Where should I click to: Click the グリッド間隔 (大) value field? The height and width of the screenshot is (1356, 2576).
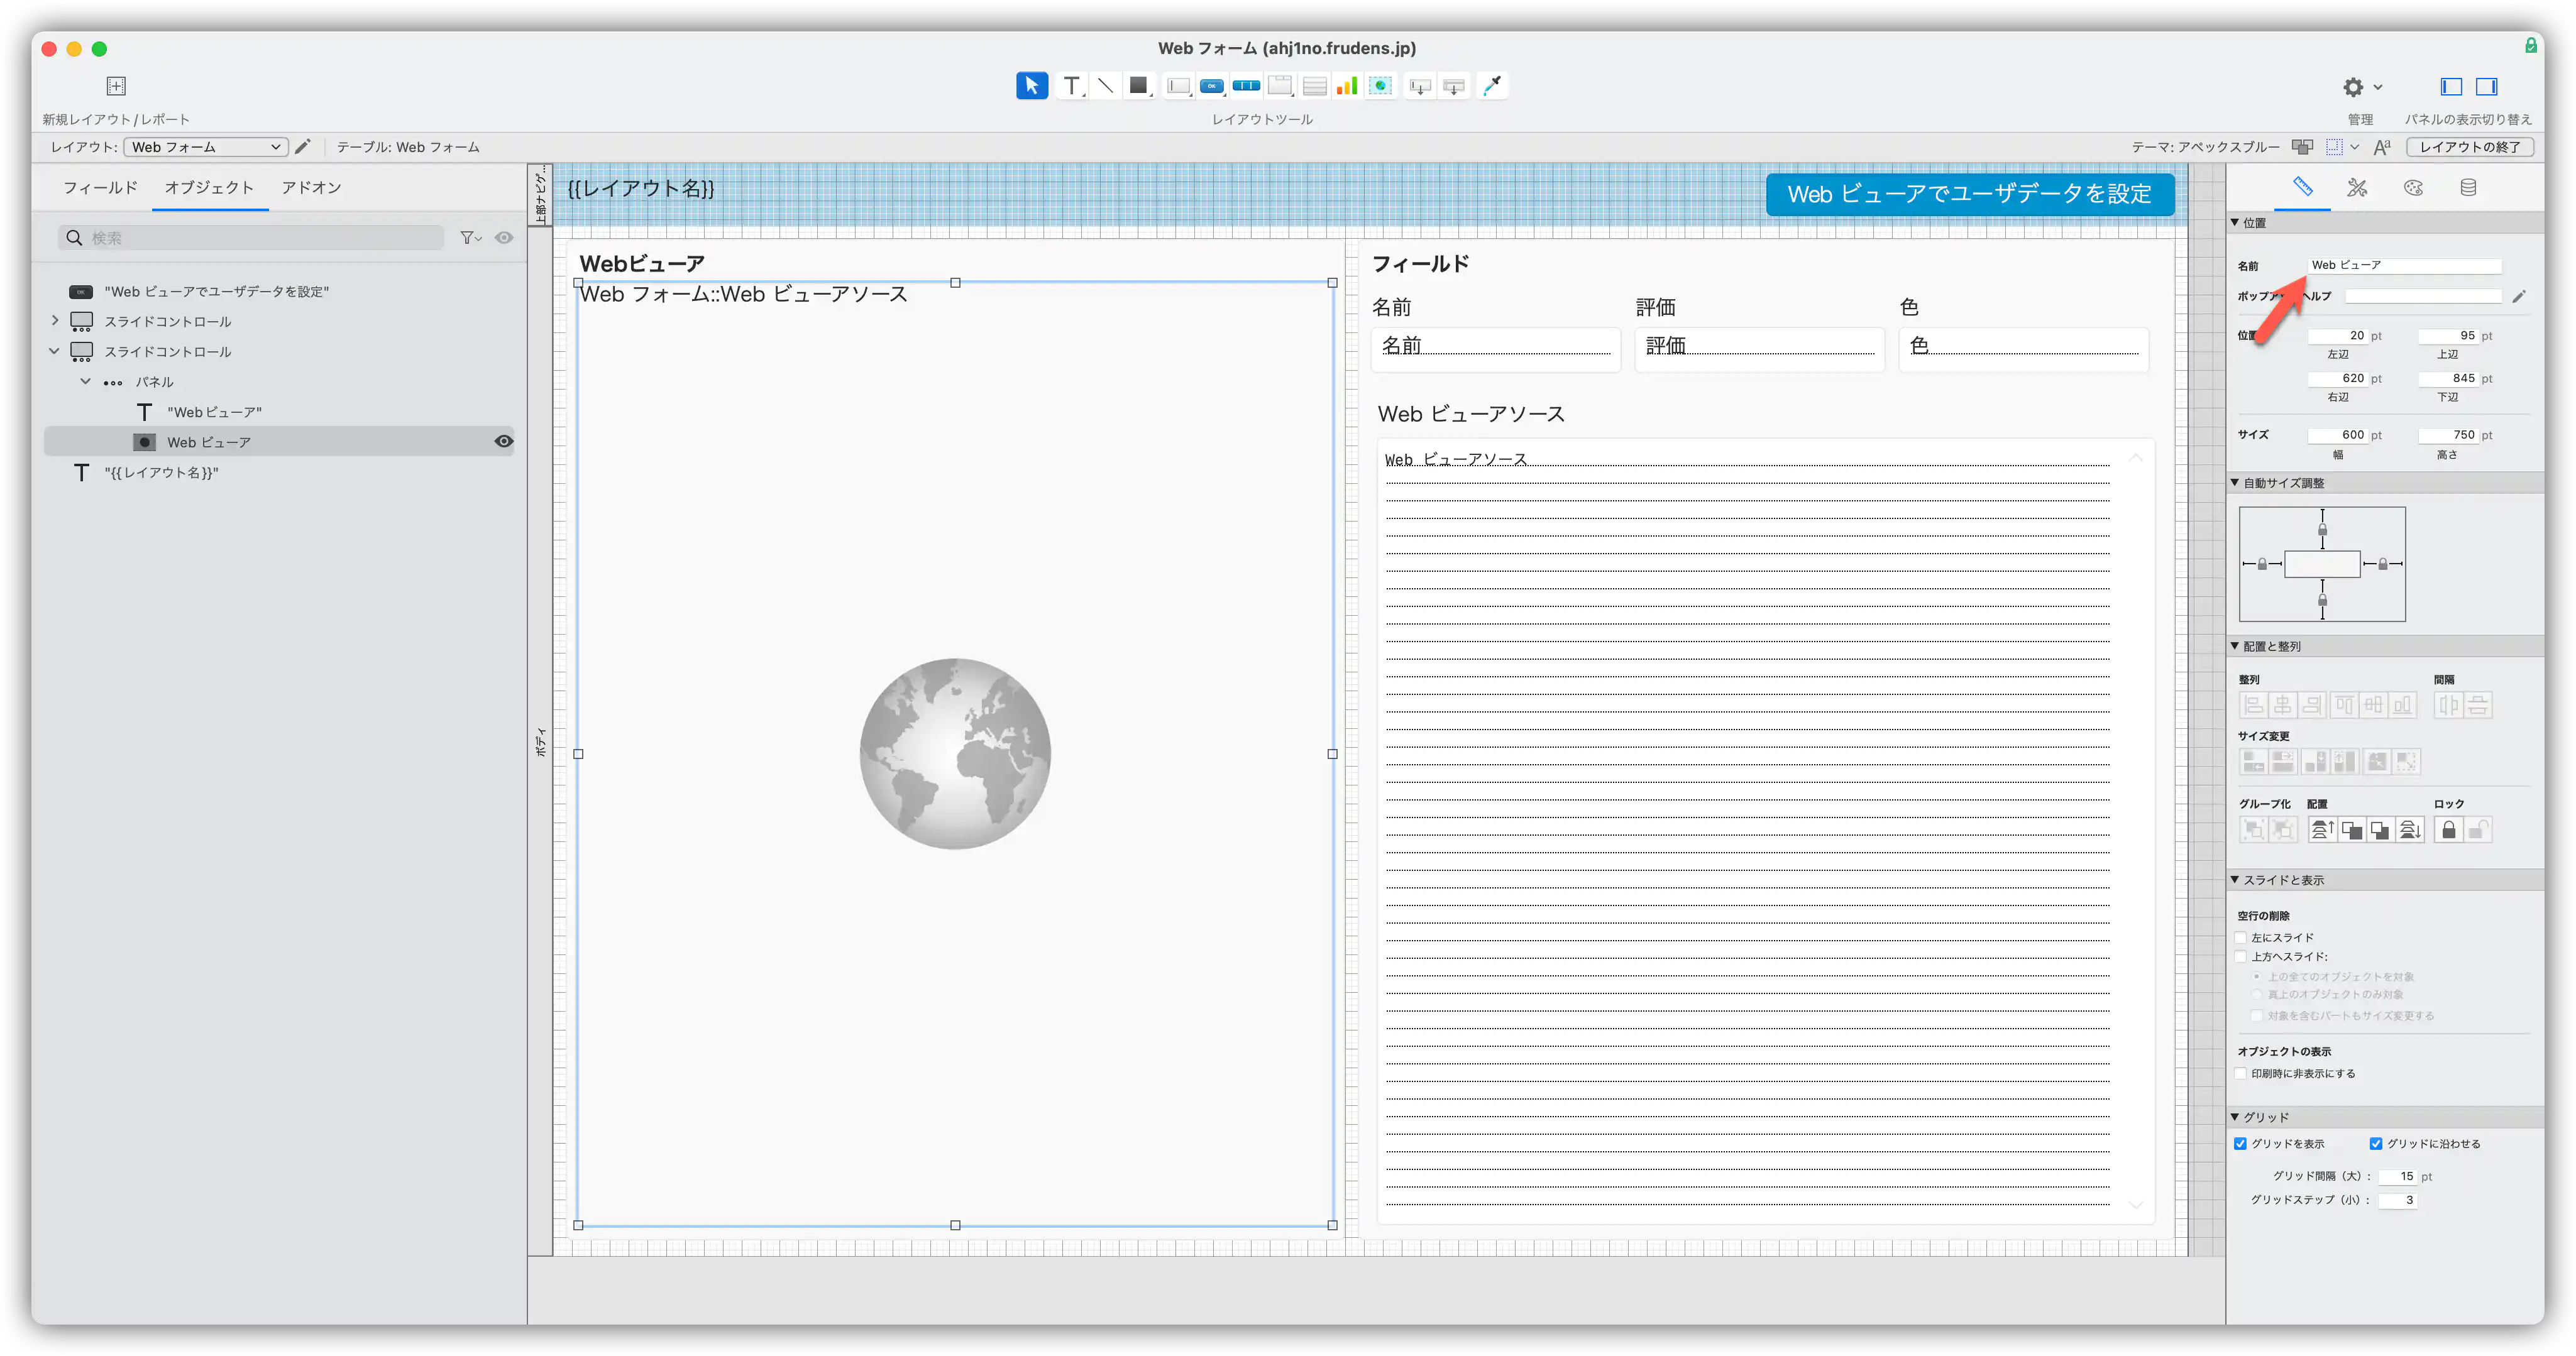pos(2398,1176)
